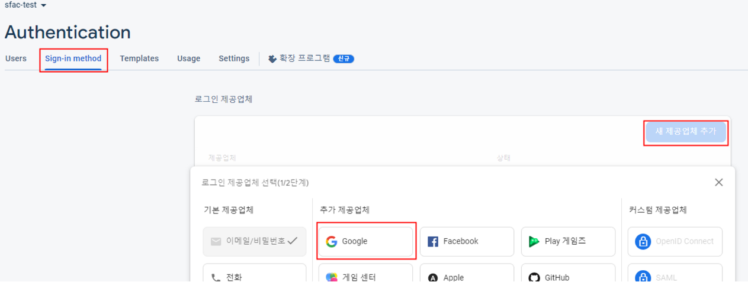Go to the Usage tab

pyautogui.click(x=188, y=59)
